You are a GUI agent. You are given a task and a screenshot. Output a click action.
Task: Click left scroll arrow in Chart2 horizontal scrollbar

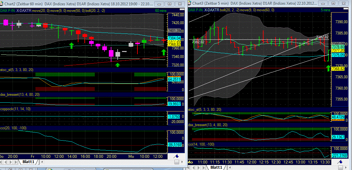(42, 162)
